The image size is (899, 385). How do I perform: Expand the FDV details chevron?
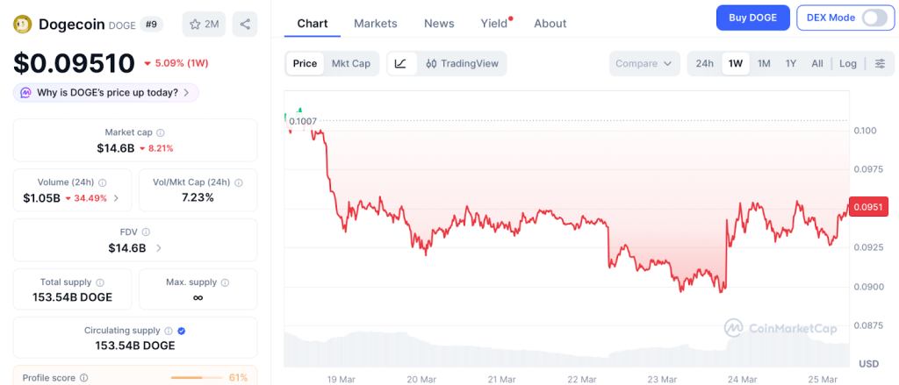click(x=158, y=248)
